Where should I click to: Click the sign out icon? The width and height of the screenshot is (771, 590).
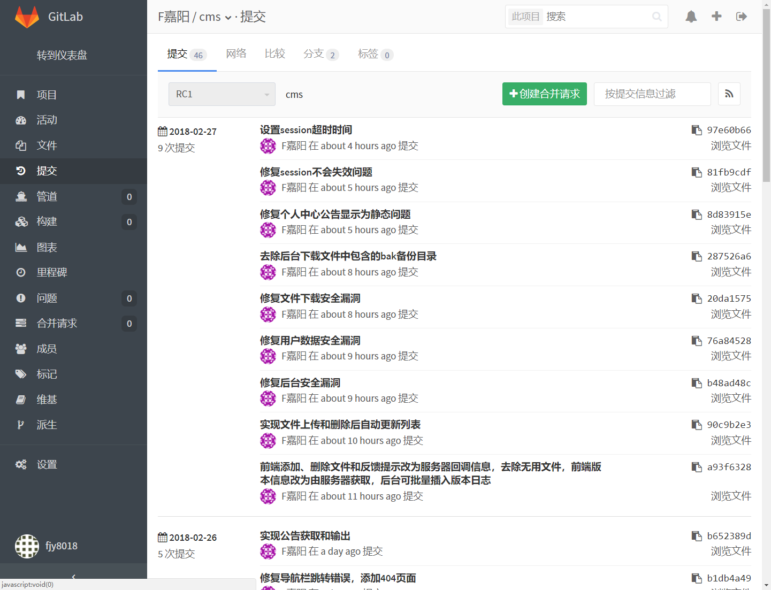coord(742,17)
